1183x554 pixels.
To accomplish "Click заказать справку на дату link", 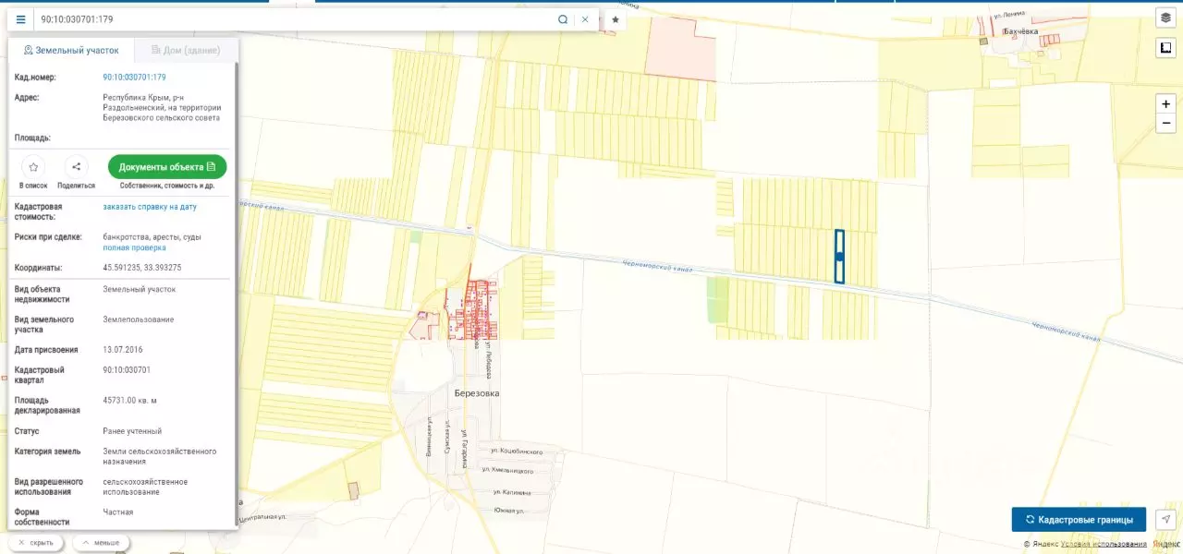I will click(x=150, y=207).
